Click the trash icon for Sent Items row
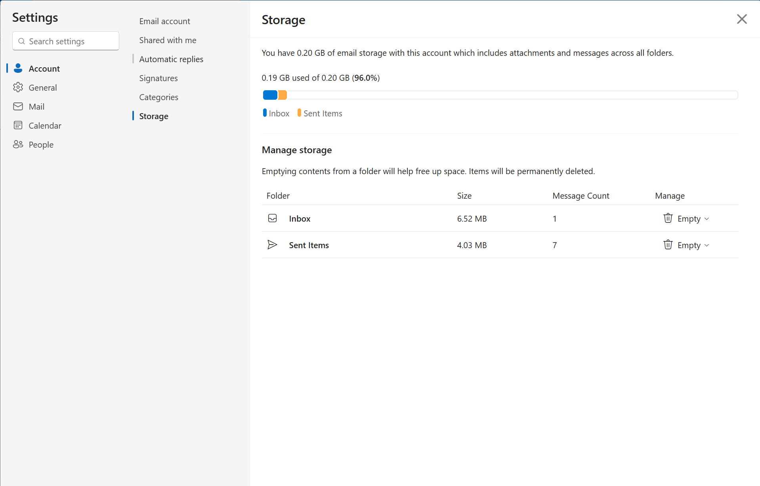This screenshot has width=760, height=486. coord(668,245)
